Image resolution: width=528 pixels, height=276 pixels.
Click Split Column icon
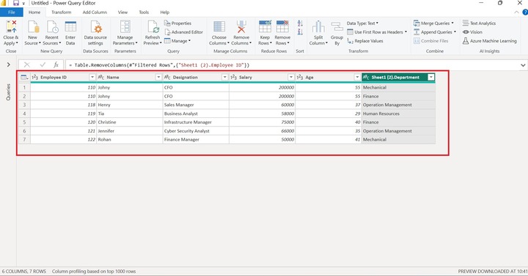(318, 26)
